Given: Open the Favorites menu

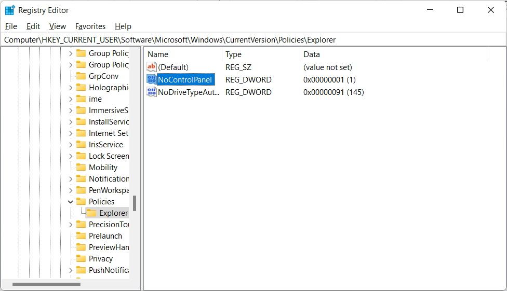Looking at the screenshot, I should pyautogui.click(x=90, y=26).
